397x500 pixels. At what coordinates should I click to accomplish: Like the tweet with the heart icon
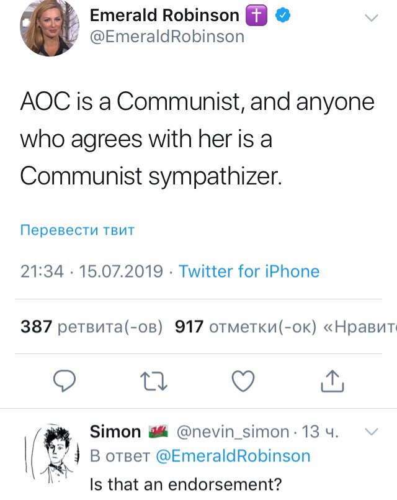pyautogui.click(x=243, y=381)
